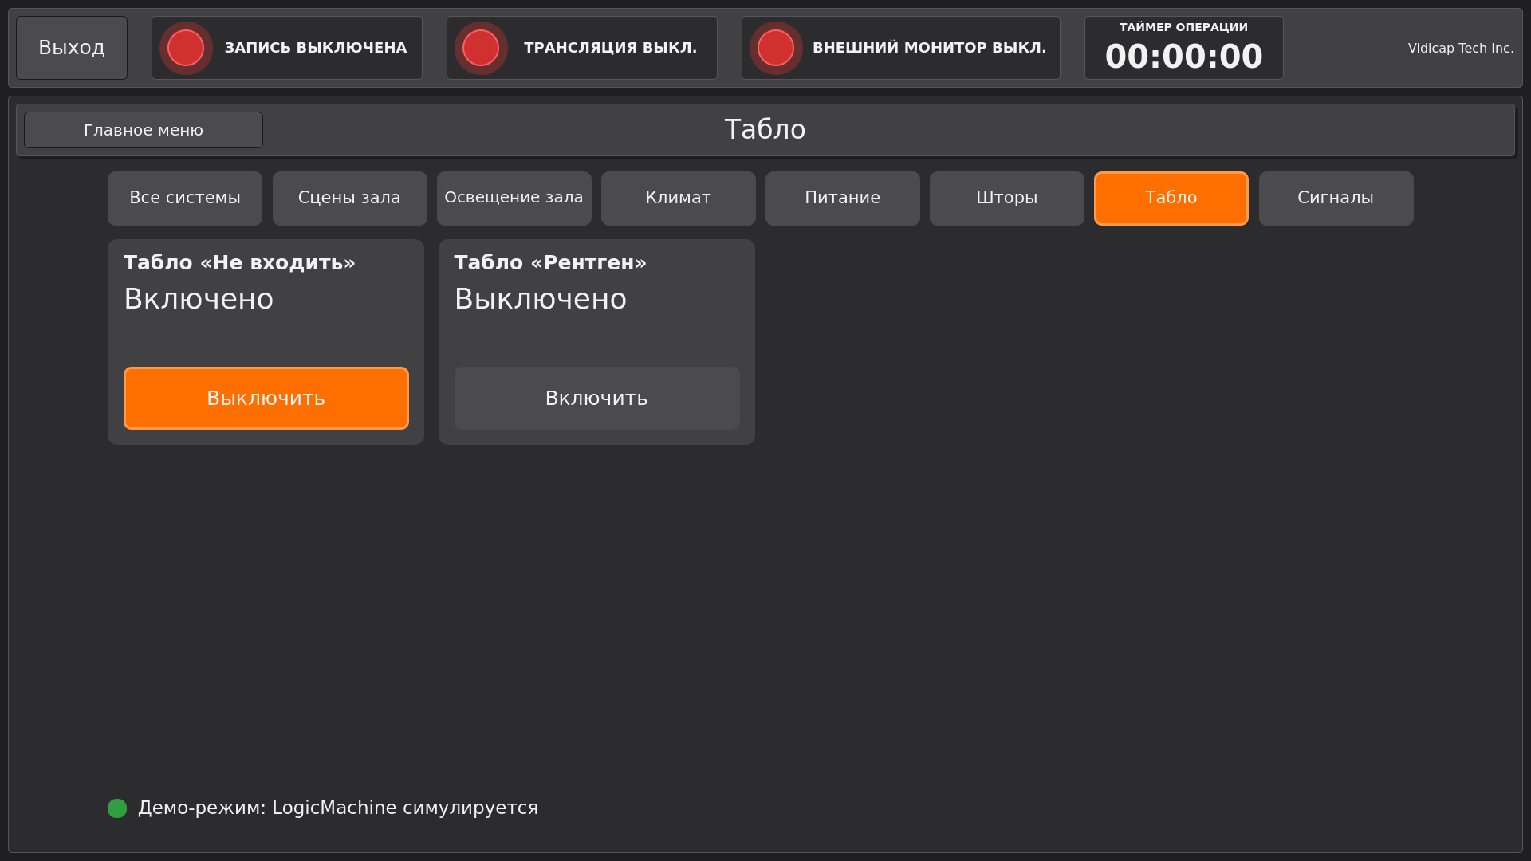Click the Табло «Не входить» card title
Viewport: 1531px width, 861px height.
239,263
